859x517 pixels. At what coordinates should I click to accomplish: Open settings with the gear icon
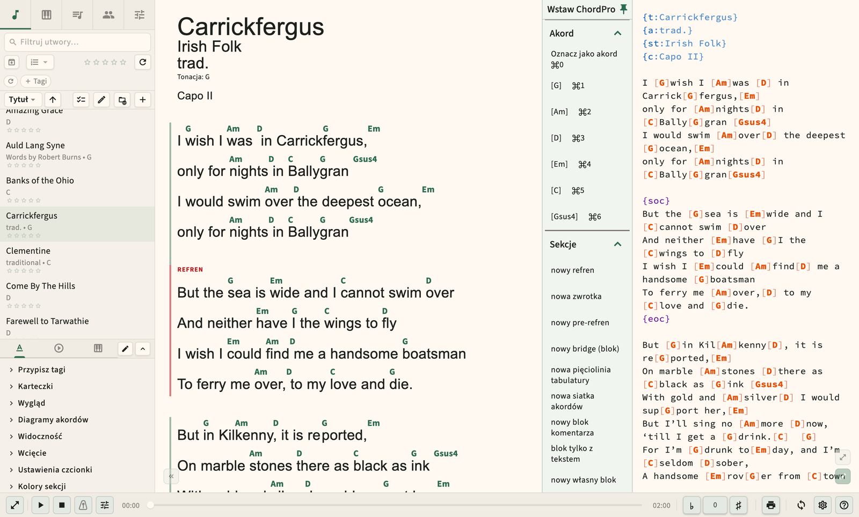click(822, 505)
